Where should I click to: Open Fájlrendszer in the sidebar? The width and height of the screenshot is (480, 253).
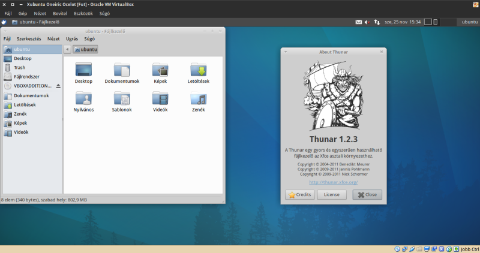pyautogui.click(x=32, y=77)
